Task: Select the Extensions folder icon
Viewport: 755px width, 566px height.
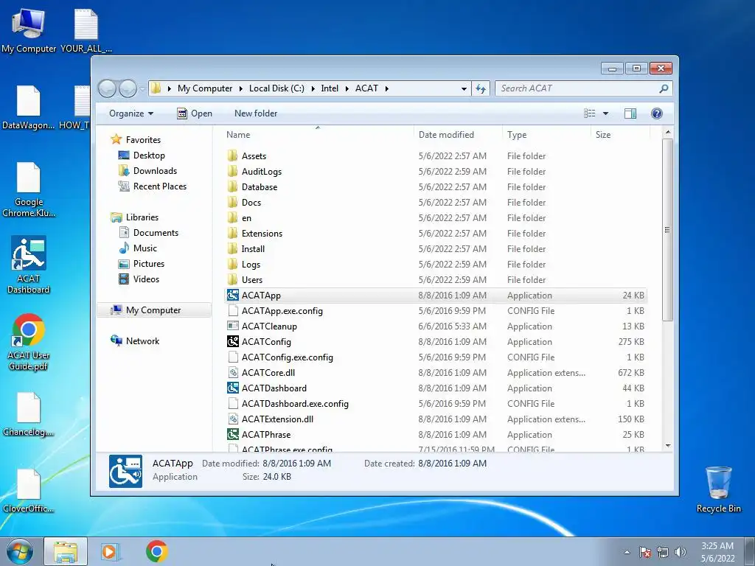Action: click(x=233, y=233)
